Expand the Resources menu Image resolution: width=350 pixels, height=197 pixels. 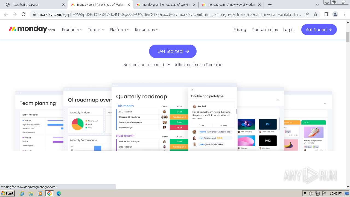[x=147, y=30]
